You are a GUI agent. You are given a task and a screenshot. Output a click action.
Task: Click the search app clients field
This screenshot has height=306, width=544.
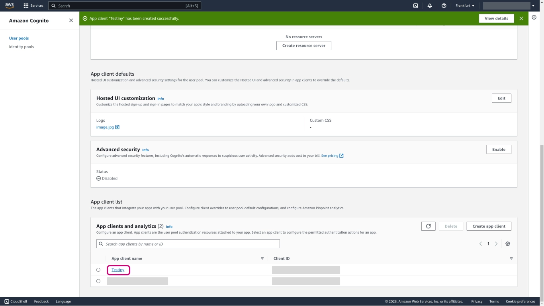coord(188,244)
